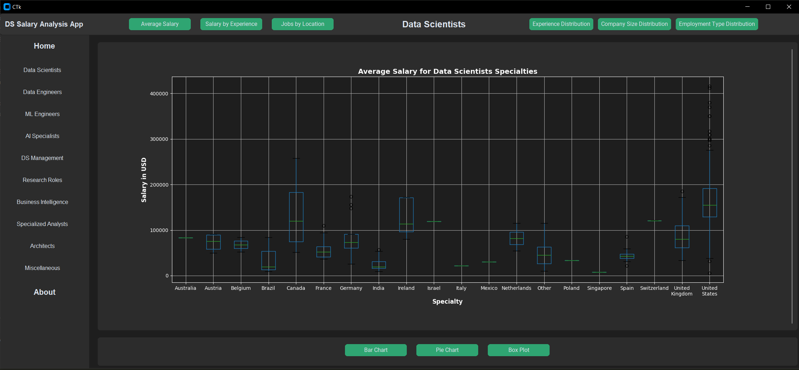Display Employment Type Distribution
The width and height of the screenshot is (799, 370).
click(x=716, y=24)
